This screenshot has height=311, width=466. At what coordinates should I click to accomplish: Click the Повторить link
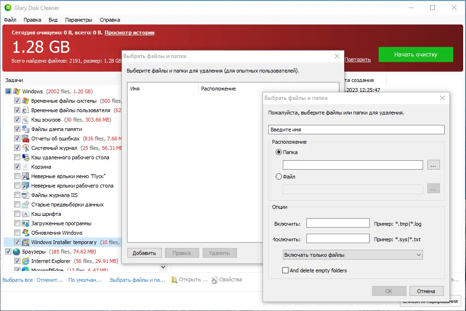pos(358,59)
